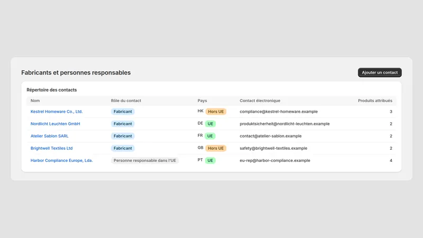Select the Nom column header
Screen dimensions: 423x238
[35, 100]
